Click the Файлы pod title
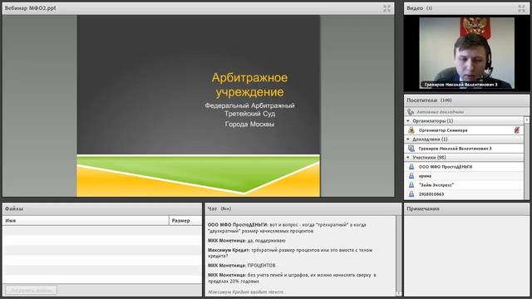The image size is (532, 299). 14,208
